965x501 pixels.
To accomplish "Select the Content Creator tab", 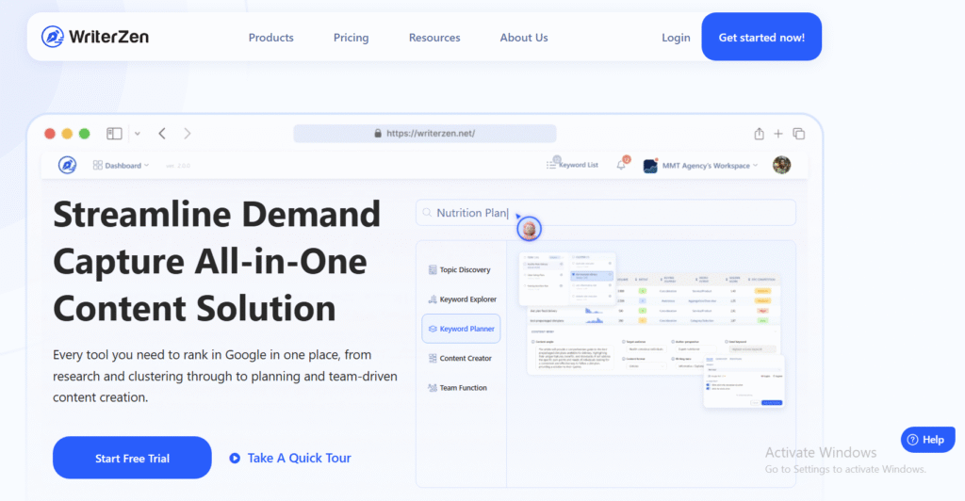I will coord(460,359).
